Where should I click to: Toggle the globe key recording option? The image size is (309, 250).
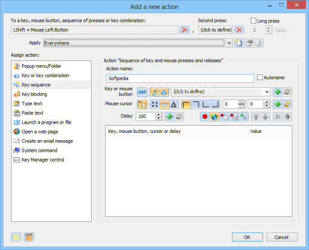point(215,117)
